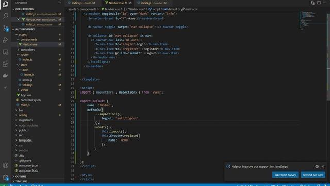The height and width of the screenshot is (186, 330).
Task: Open the .gitignore file
Action: click(38, 161)
